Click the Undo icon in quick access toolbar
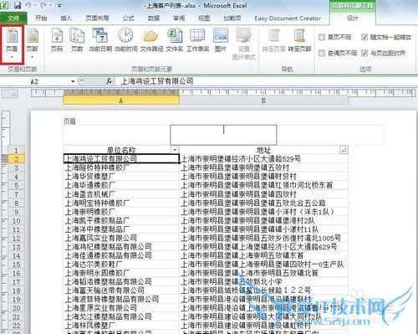This screenshot has width=418, height=334. [28, 5]
